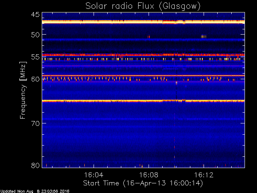Click the bright yellow band near 65 MHz
Image resolution: width=257 pixels, height=193 pixels.
(143, 101)
